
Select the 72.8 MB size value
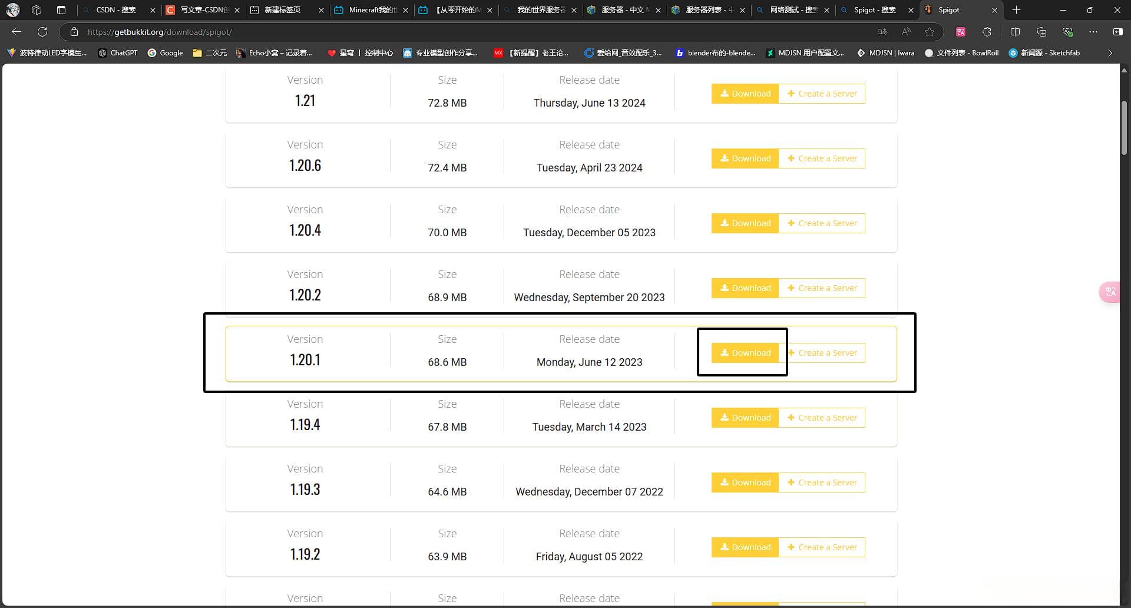(x=447, y=103)
